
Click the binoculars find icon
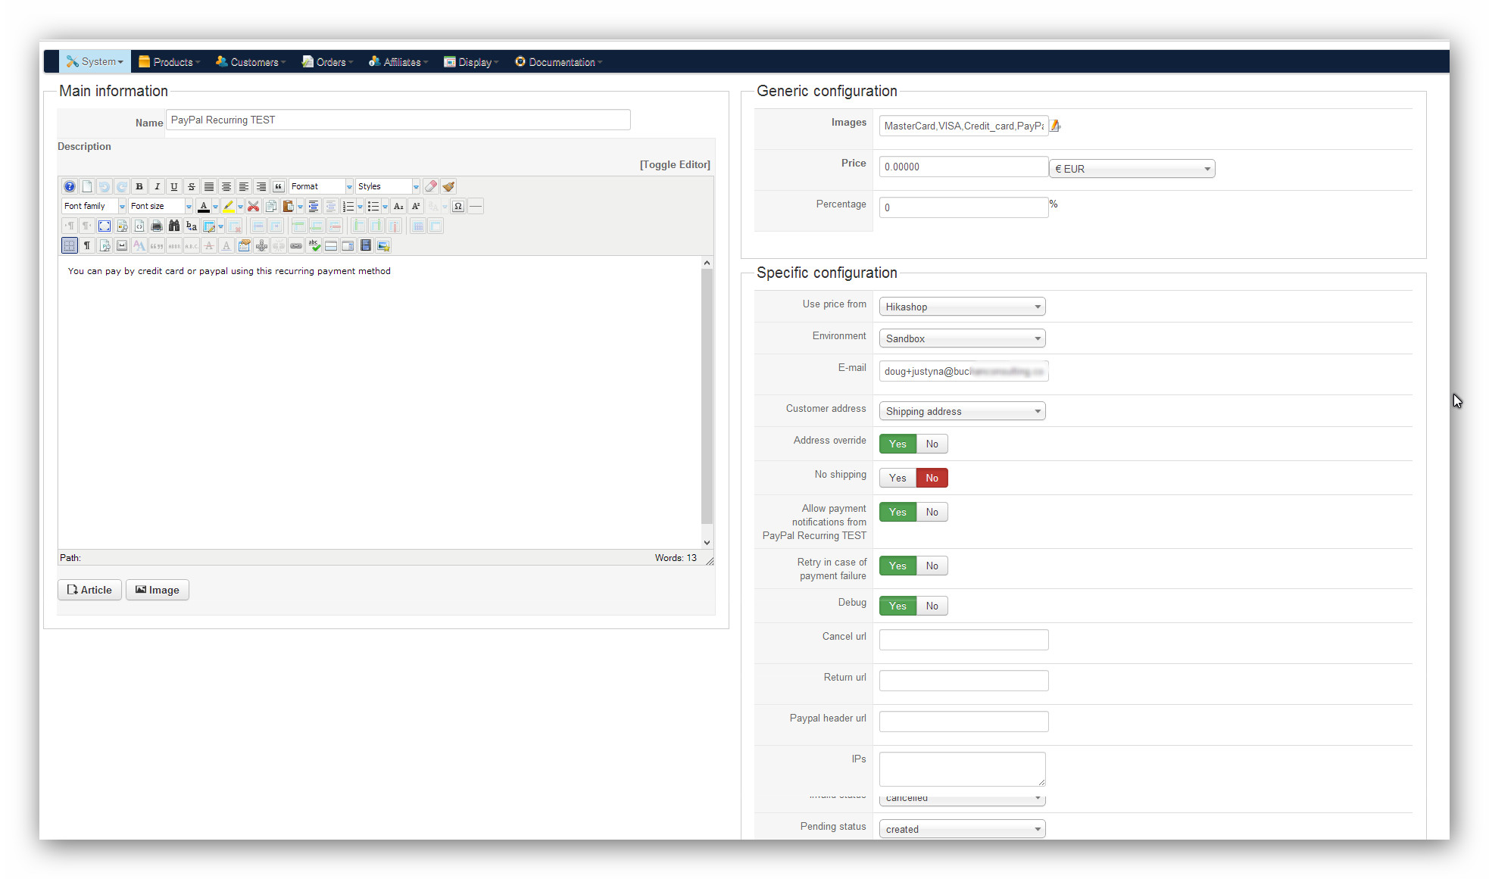[x=174, y=226]
